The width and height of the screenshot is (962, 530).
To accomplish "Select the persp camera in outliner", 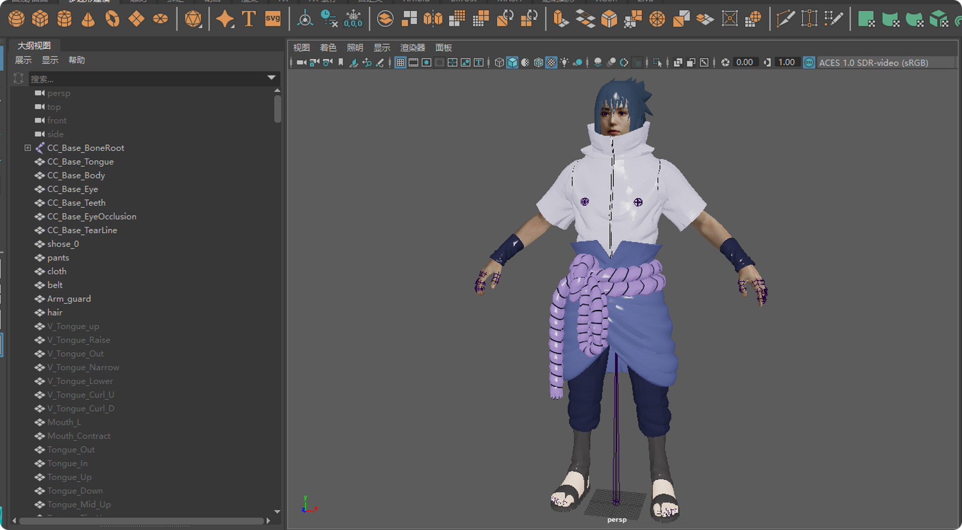I will tap(58, 93).
